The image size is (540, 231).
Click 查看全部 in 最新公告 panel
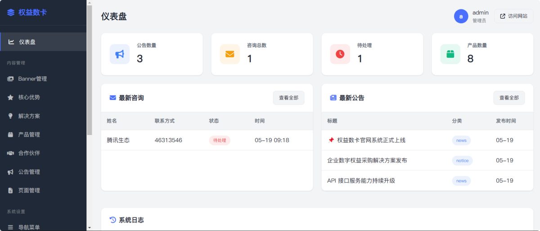pyautogui.click(x=509, y=98)
